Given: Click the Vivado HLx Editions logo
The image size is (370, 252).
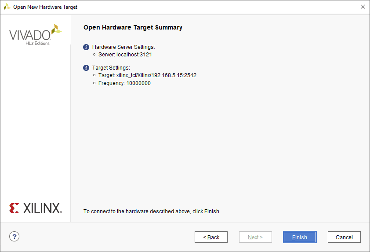Looking at the screenshot, I should pos(35,34).
